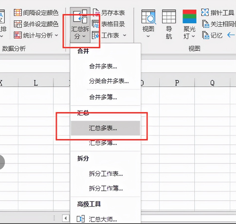Choose 合并多表... from the menu
236x224 pixels.
coord(105,66)
